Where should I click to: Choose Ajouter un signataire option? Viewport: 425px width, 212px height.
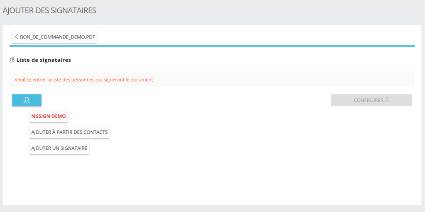coord(59,148)
